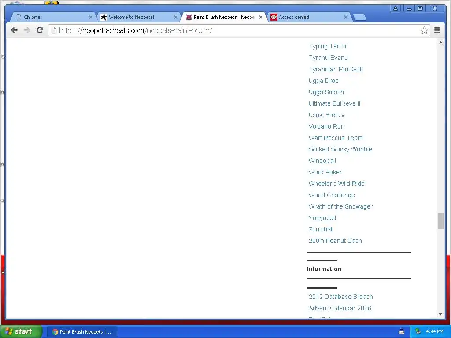
Task: Open the Warf Rescue Team link
Action: click(x=335, y=138)
